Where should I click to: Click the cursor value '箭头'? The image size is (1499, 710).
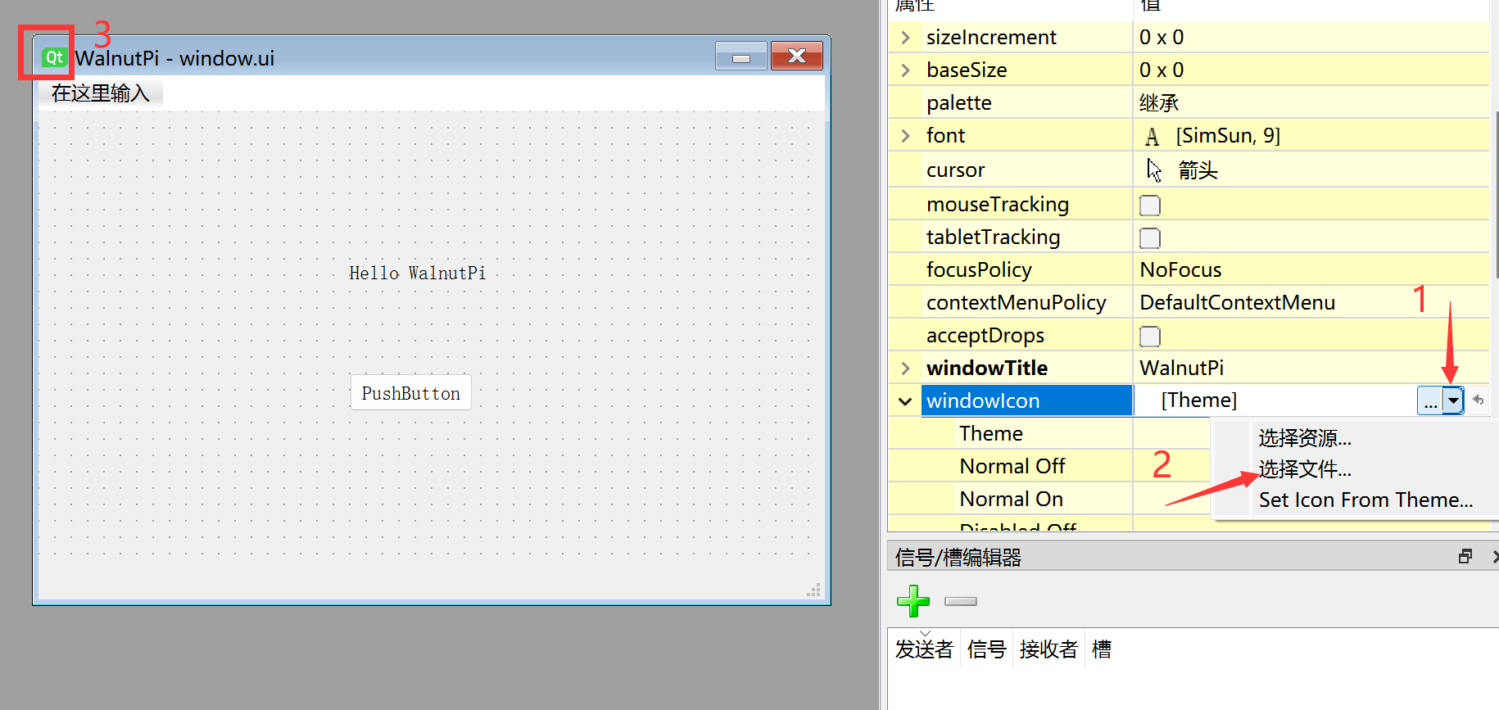1198,170
